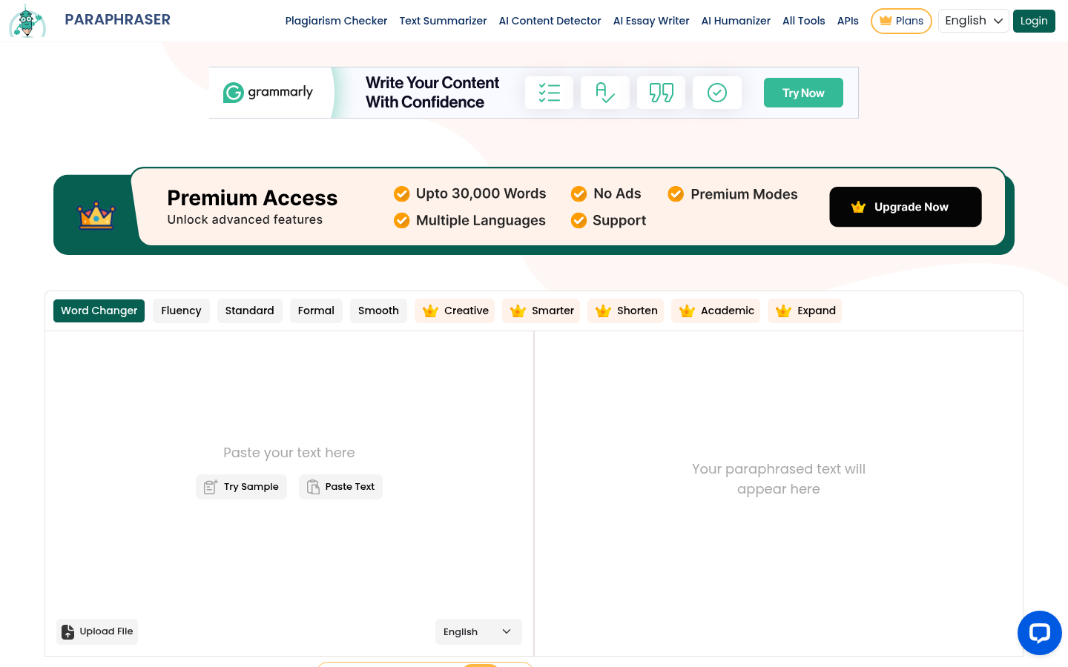Screen dimensions: 1068x667
Task: Click the APIs navigation link
Action: tap(848, 21)
